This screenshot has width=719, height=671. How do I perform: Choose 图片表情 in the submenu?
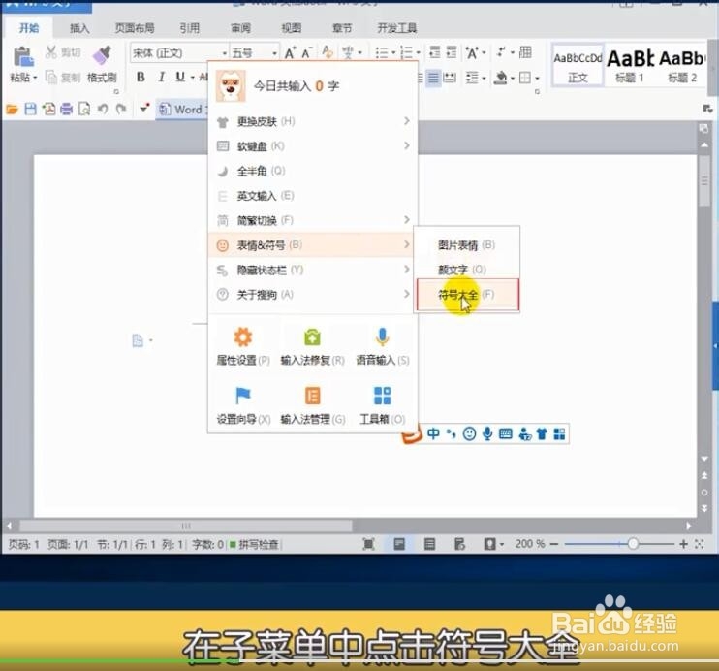[x=467, y=245]
